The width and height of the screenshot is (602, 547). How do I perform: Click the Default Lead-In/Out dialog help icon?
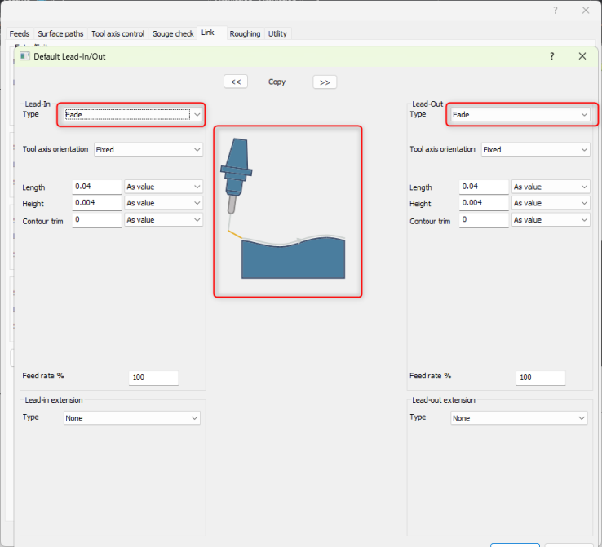click(x=552, y=56)
